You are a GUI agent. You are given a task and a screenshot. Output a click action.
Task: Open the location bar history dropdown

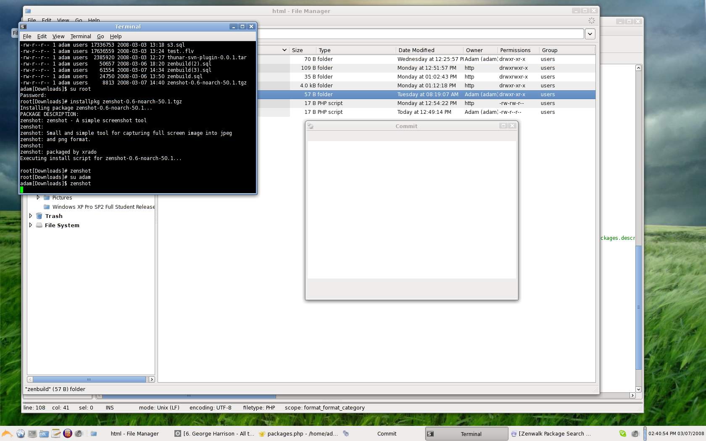pos(590,34)
